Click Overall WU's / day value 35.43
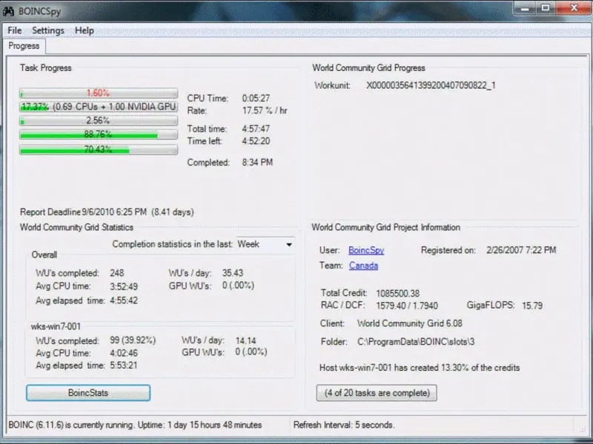The image size is (593, 444). coord(233,273)
